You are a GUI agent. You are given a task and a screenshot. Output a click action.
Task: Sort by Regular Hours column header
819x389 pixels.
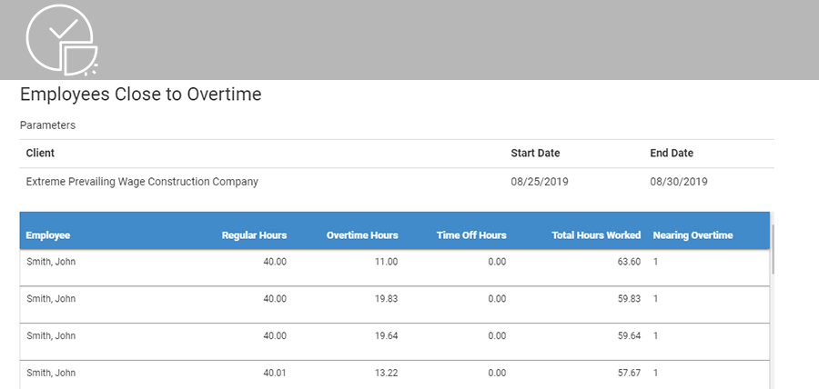[x=254, y=235]
